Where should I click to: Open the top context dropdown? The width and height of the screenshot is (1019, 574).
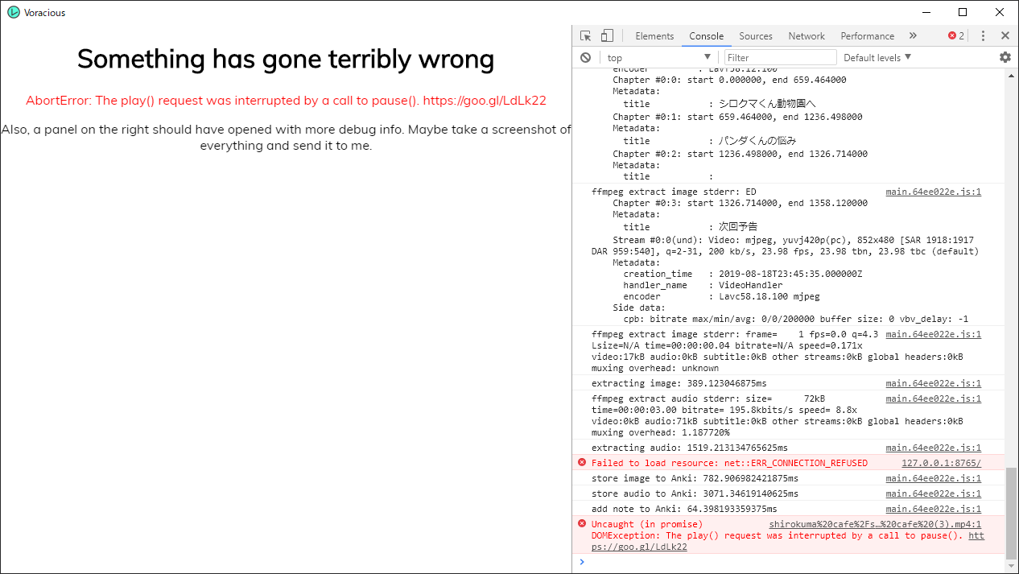coord(659,57)
